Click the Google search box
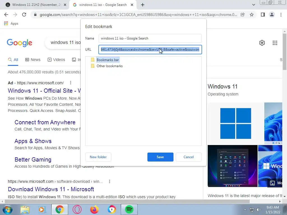The width and height of the screenshot is (287, 215). coord(63,43)
